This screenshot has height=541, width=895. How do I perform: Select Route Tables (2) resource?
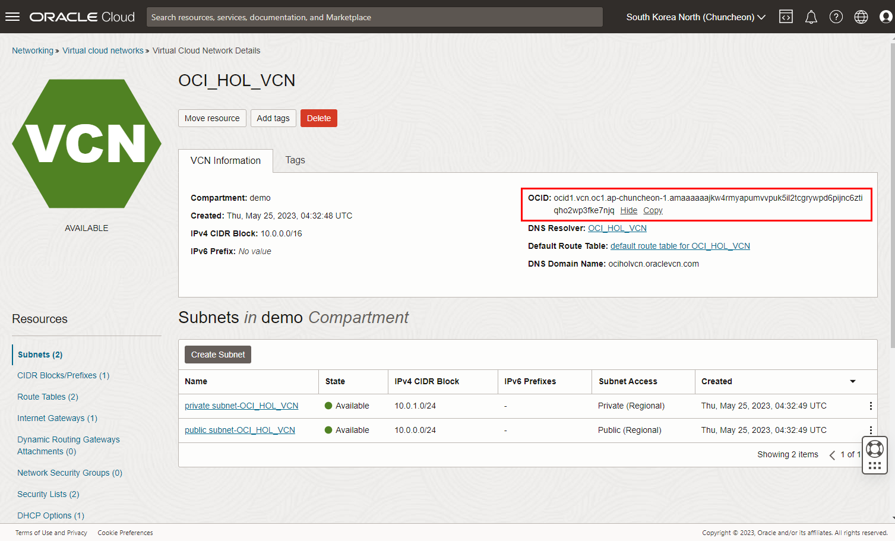[x=48, y=397]
